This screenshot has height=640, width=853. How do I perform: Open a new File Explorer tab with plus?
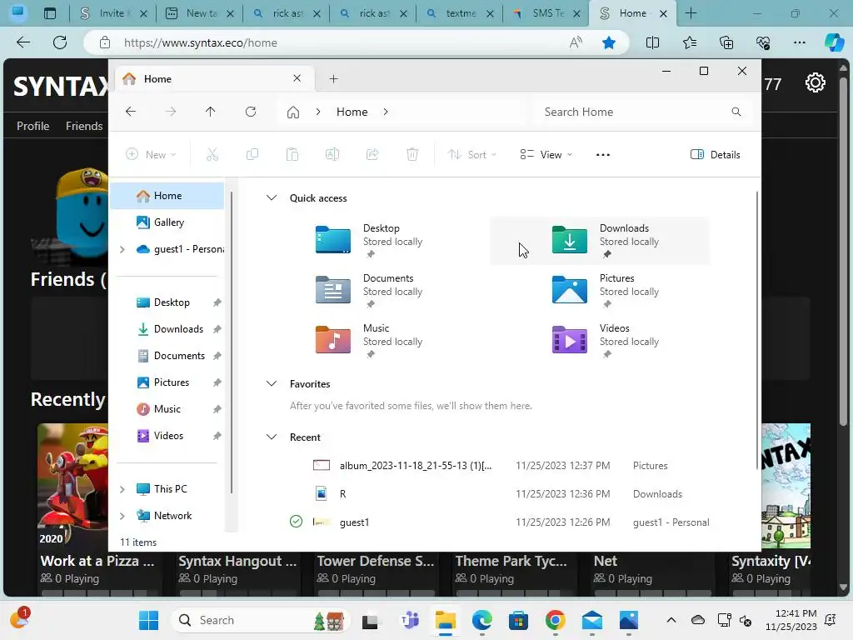(x=333, y=79)
